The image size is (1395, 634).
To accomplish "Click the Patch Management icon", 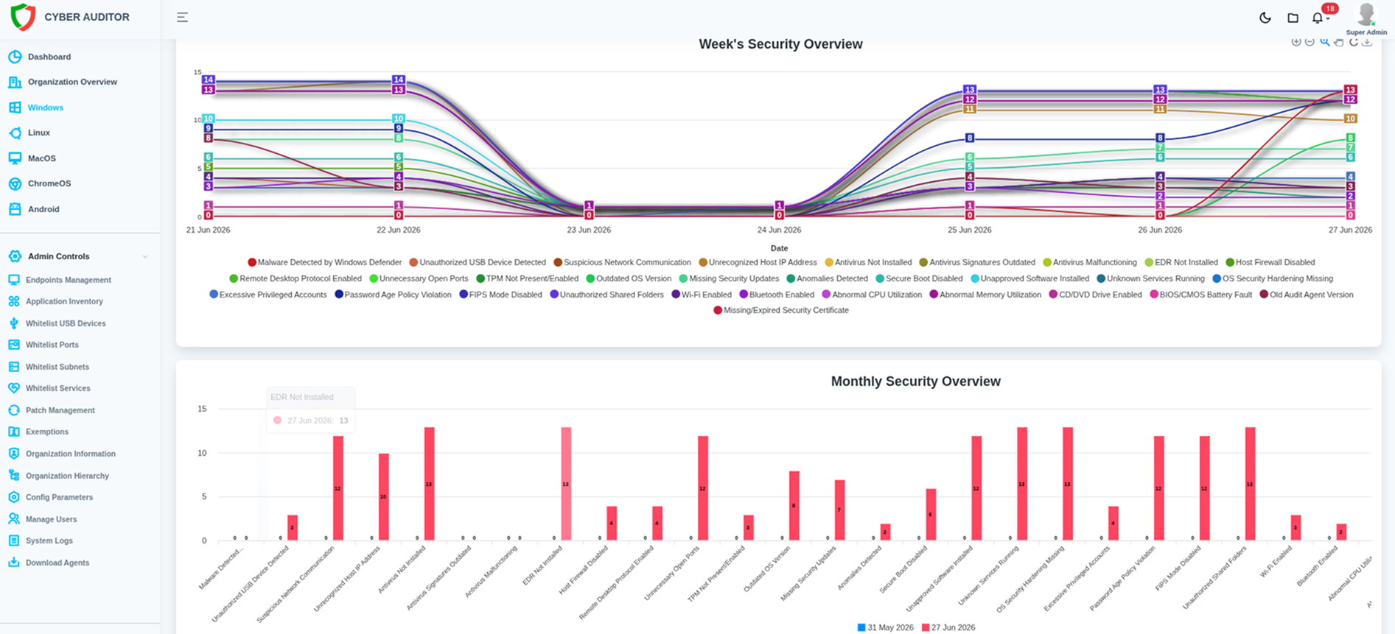I will (x=14, y=410).
